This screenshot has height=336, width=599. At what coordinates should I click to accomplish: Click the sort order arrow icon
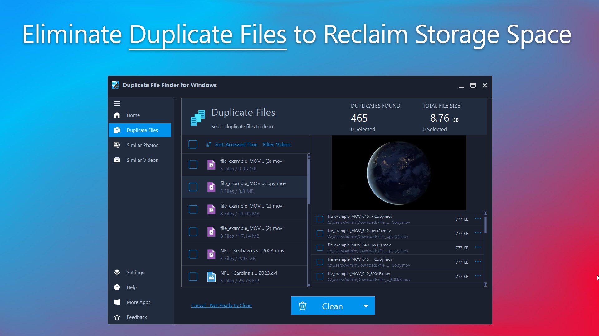click(208, 144)
